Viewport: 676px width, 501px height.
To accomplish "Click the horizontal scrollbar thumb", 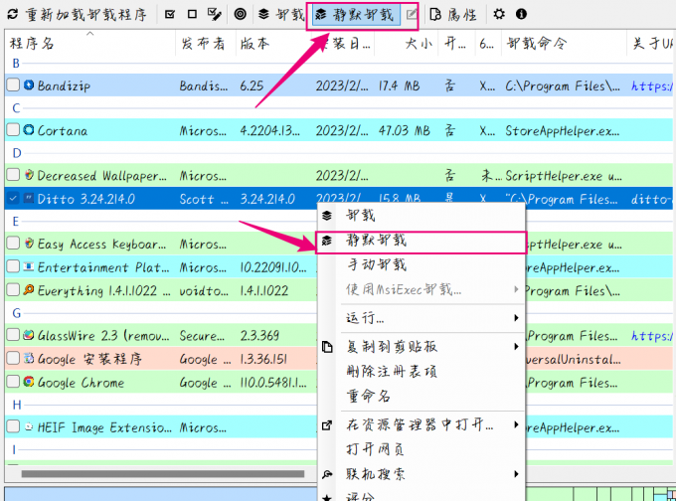I will pyautogui.click(x=163, y=474).
